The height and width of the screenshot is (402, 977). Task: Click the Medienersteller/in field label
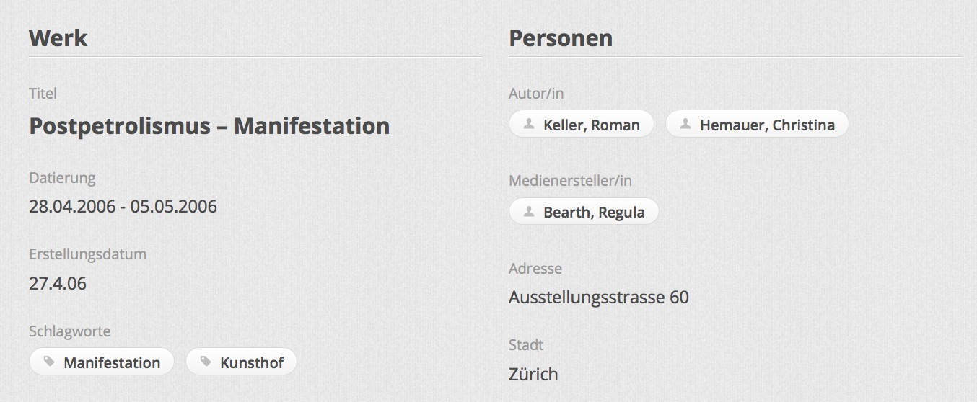pyautogui.click(x=570, y=181)
